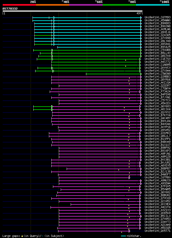Click the yellow gap marker below the Q05T71 alignment
Viewport: 172px width, 238px height.
tap(121, 232)
